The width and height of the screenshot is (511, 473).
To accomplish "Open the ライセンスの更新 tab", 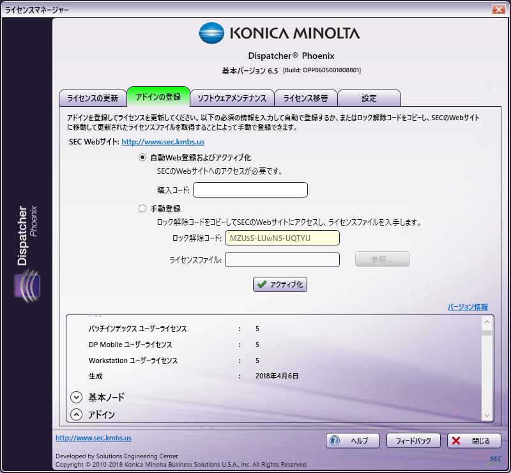I will (x=93, y=98).
